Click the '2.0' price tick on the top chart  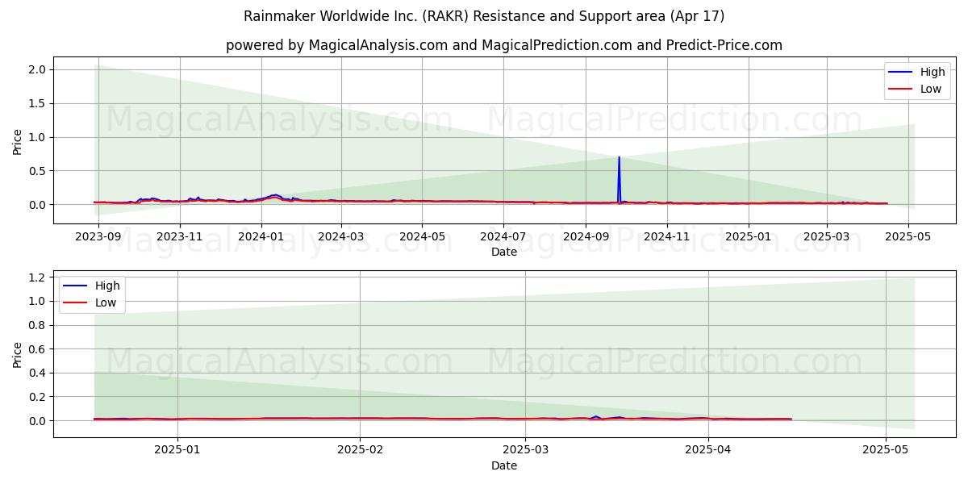click(39, 70)
